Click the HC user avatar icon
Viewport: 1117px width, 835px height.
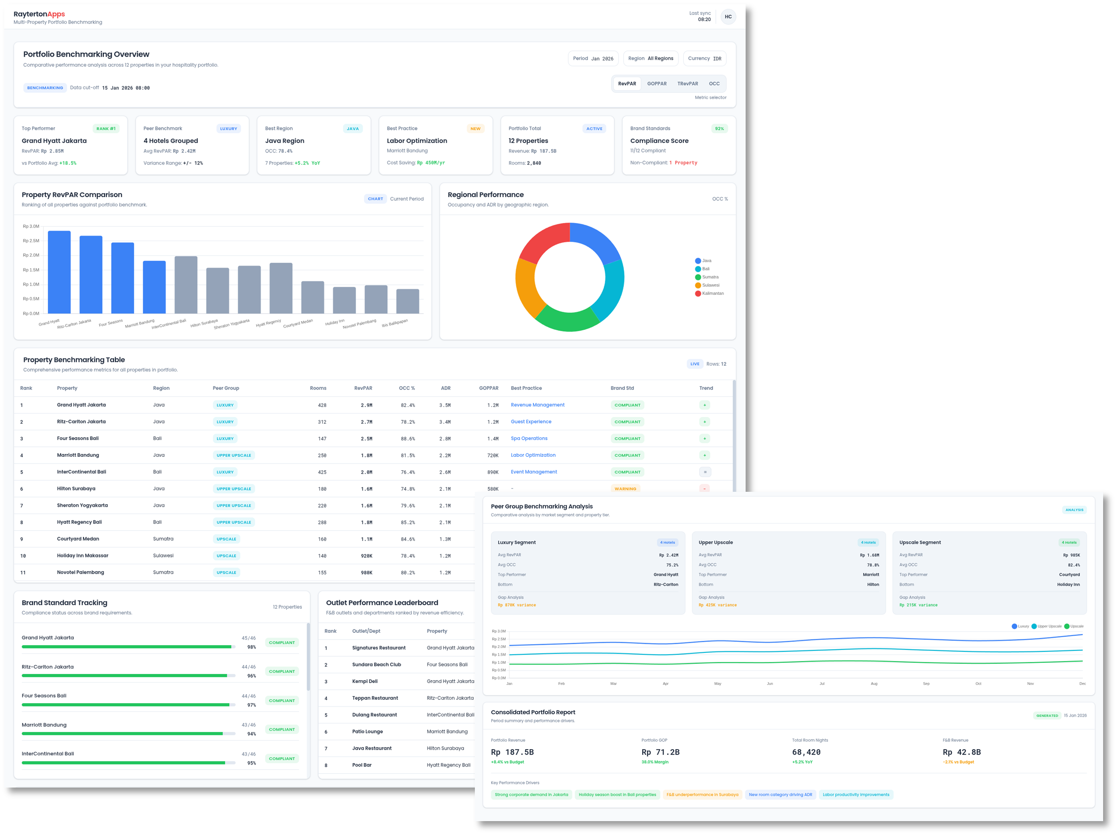coord(728,17)
